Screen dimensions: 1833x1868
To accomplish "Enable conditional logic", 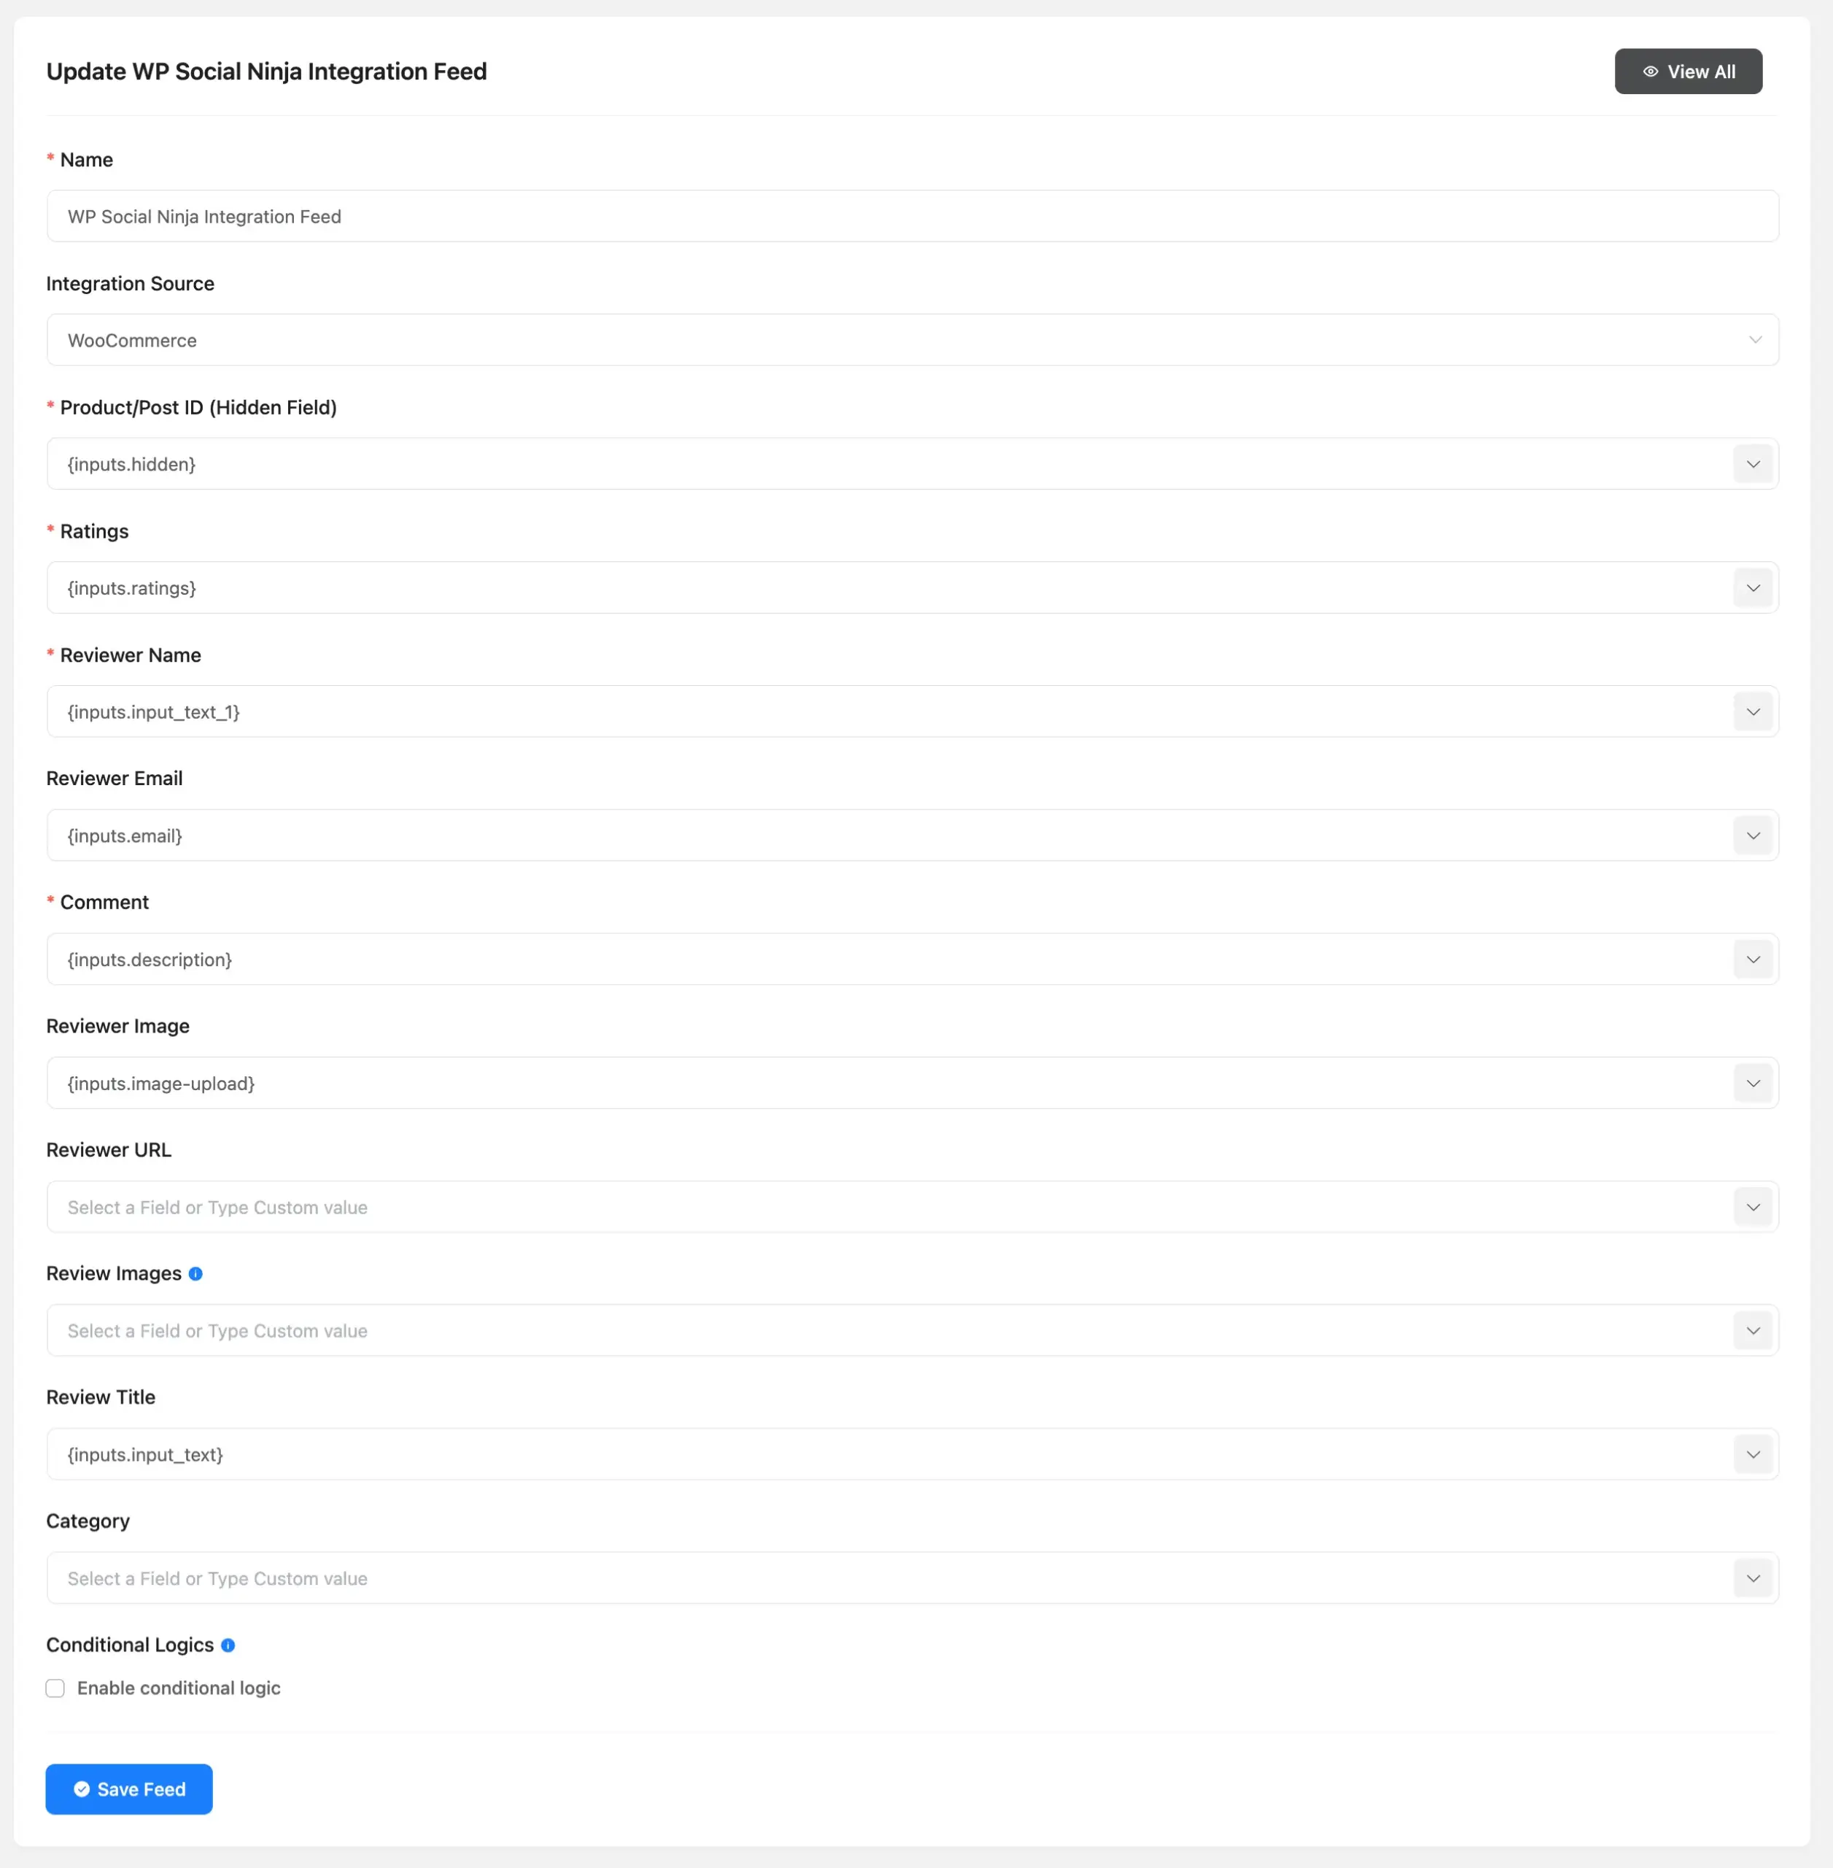I will 56,1688.
